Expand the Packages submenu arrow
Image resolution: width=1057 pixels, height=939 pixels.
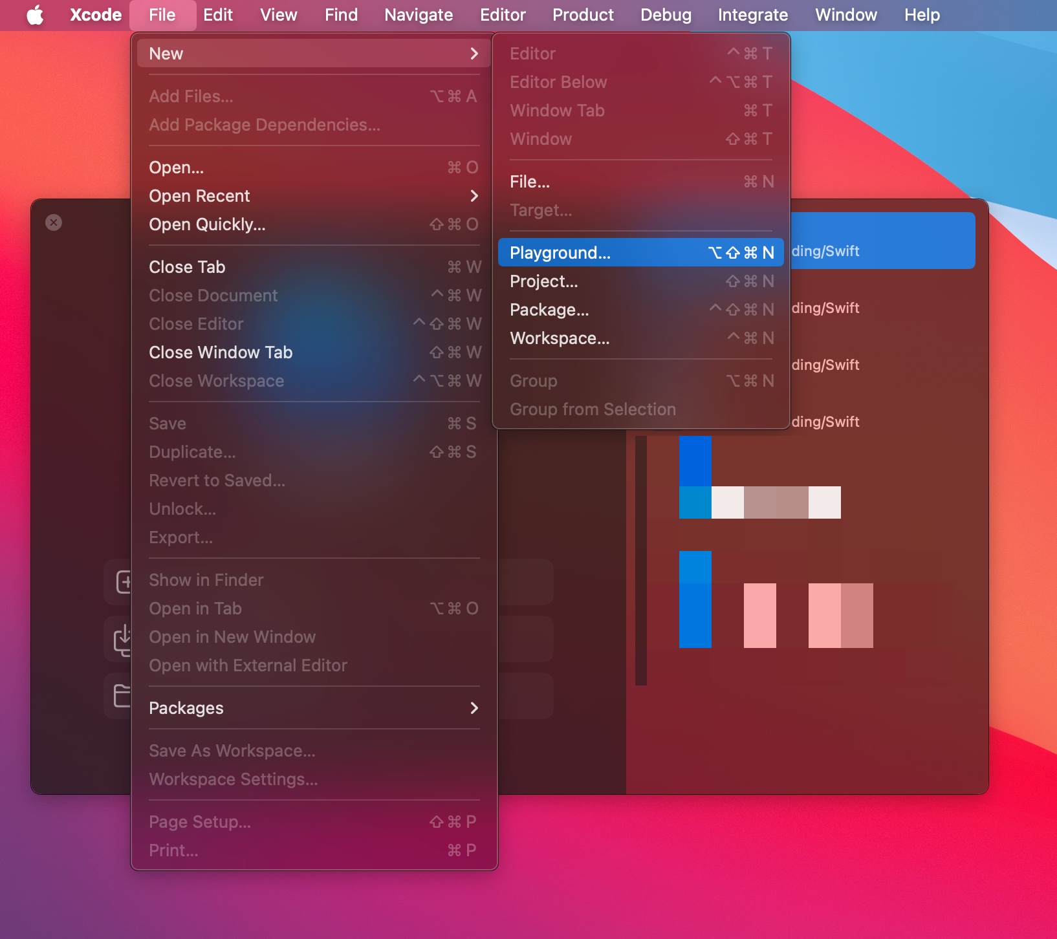coord(474,708)
